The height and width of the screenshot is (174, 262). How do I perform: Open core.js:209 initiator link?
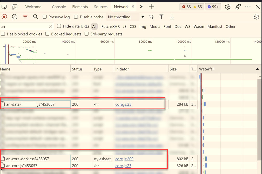coord(124,159)
